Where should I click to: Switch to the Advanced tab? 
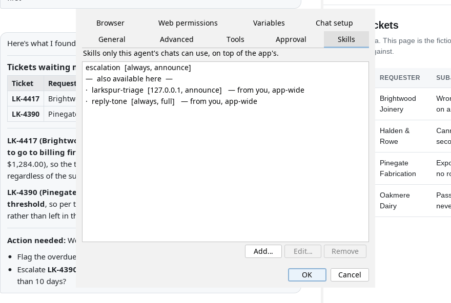click(176, 39)
